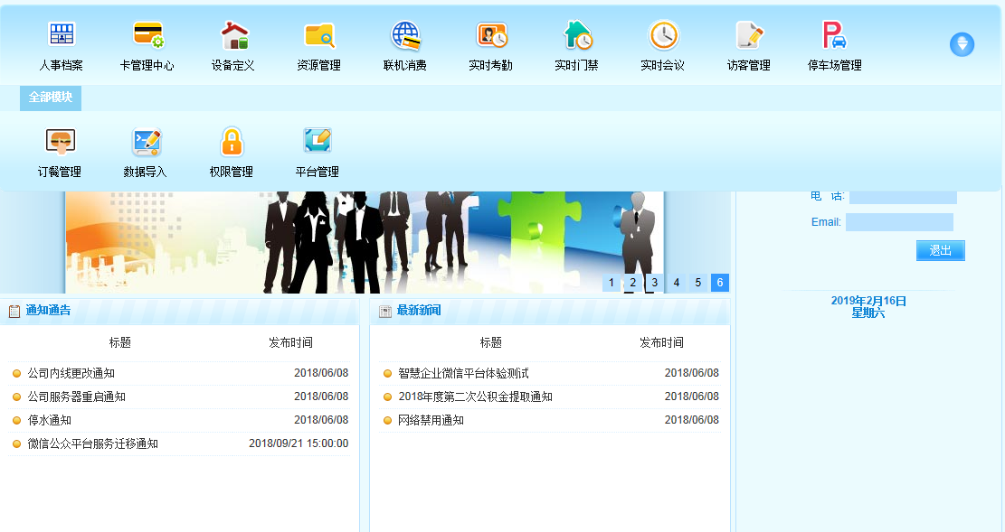Screen dimensions: 1005x532
Task: Show banner slide 4
Action: tap(677, 283)
